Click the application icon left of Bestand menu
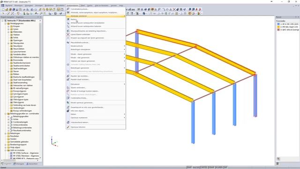Image resolution: width=300 pixels, height=169 pixels. coord(3,6)
